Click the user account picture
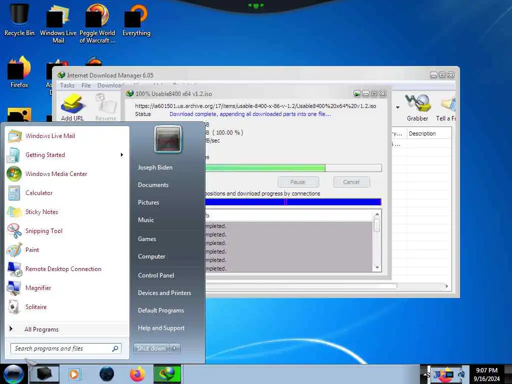 168,139
